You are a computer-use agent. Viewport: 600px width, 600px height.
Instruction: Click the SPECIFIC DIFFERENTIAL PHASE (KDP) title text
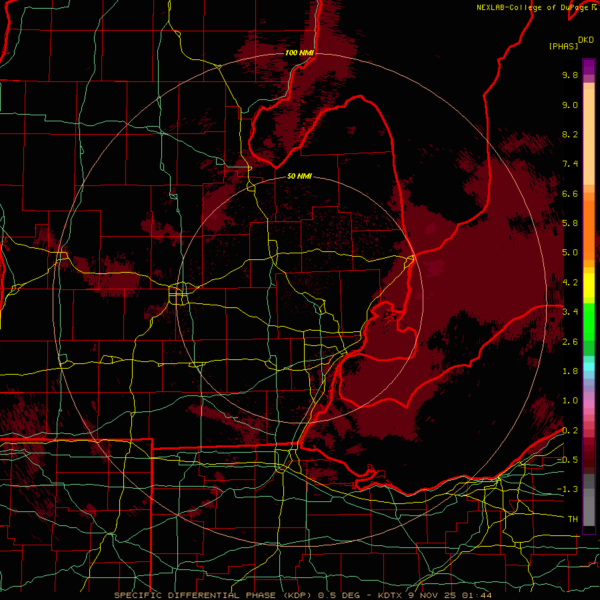coord(215,595)
